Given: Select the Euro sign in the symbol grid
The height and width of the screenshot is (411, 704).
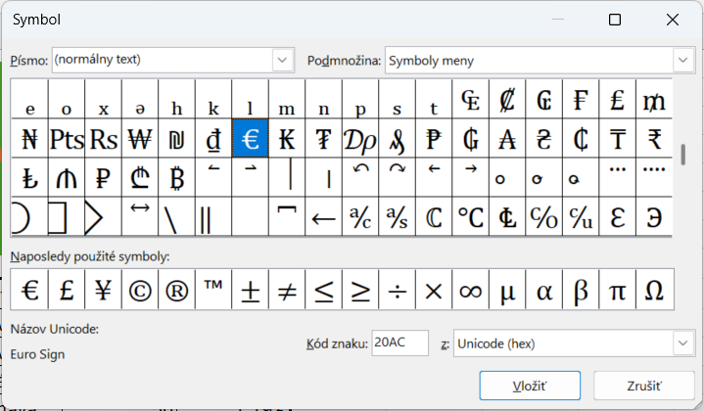Looking at the screenshot, I should (250, 138).
